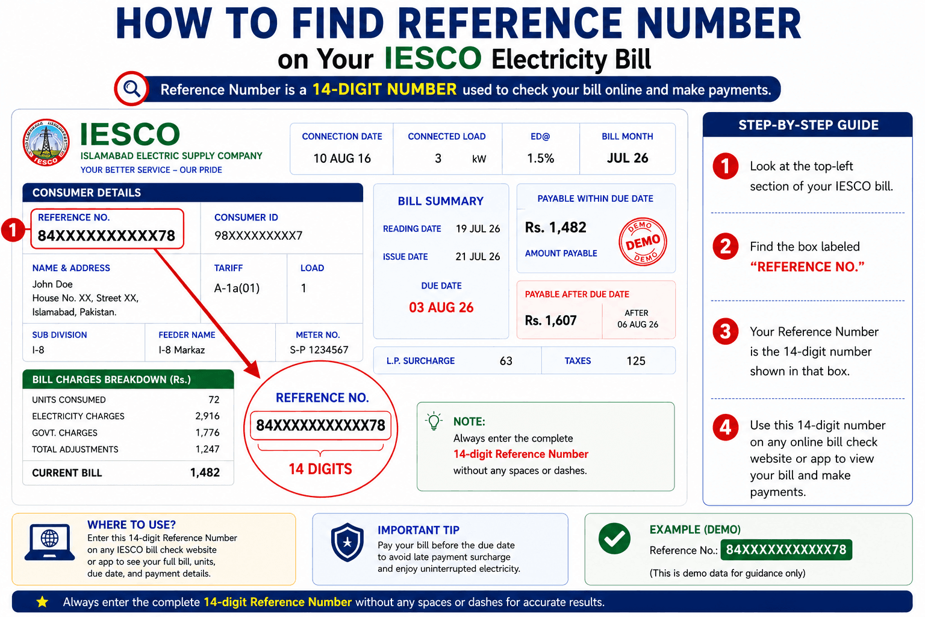Screen dimensions: 925x617
Task: Click the after date "06 AUG 26"
Action: coord(638,325)
